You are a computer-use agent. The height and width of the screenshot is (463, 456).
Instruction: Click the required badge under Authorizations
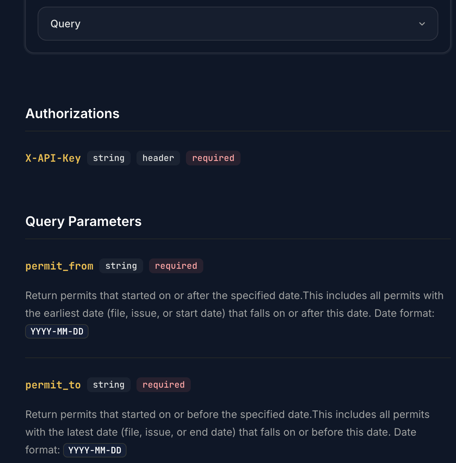(x=213, y=158)
